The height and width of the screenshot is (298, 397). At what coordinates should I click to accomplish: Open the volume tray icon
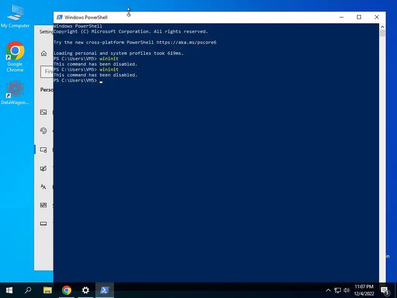point(347,290)
